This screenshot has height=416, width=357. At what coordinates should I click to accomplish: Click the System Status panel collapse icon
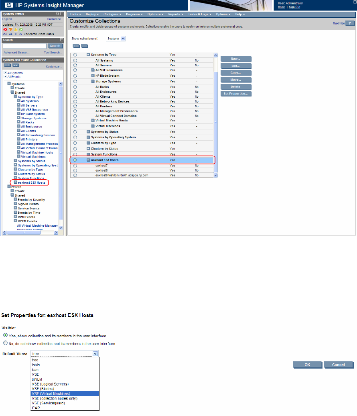(62, 14)
